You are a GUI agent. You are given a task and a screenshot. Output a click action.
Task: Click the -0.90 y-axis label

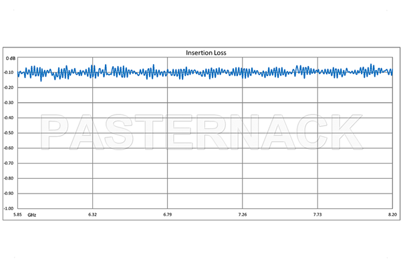coord(10,193)
